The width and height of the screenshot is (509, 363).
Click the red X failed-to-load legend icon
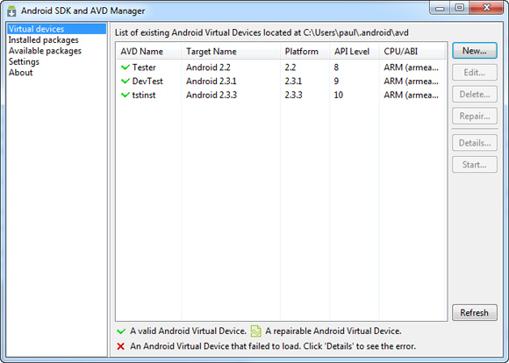tap(121, 346)
